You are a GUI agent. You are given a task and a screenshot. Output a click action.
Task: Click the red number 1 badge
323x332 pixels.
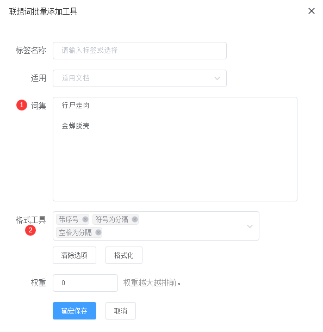22,105
